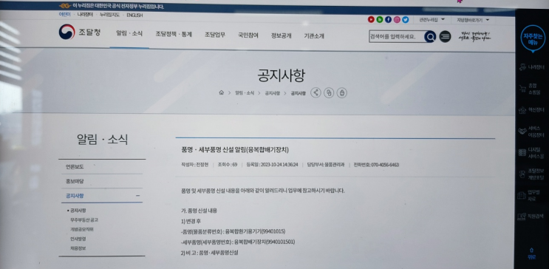Screen dimensions: 549x269
Task: Click the 융복합배기장치(9940101501) line
Action: (238, 242)
